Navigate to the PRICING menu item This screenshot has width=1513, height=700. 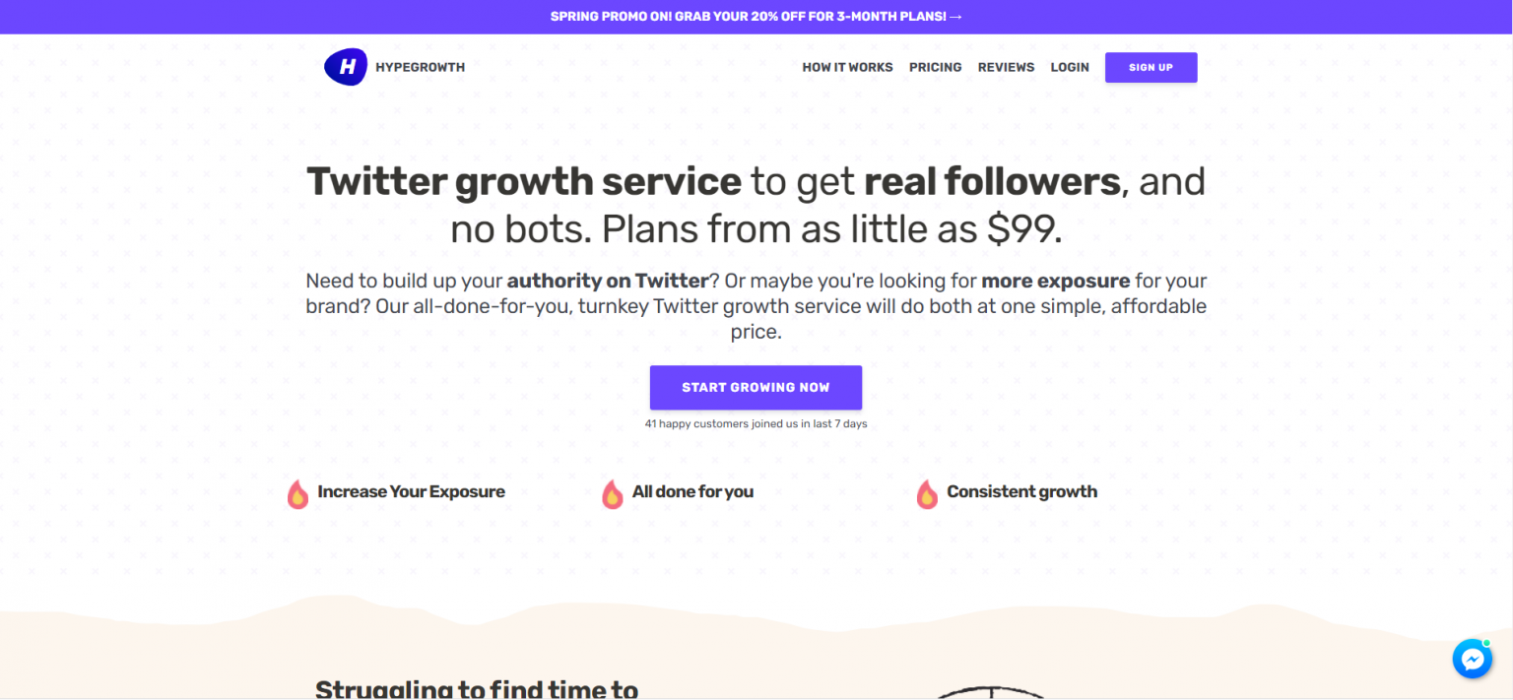(x=935, y=67)
